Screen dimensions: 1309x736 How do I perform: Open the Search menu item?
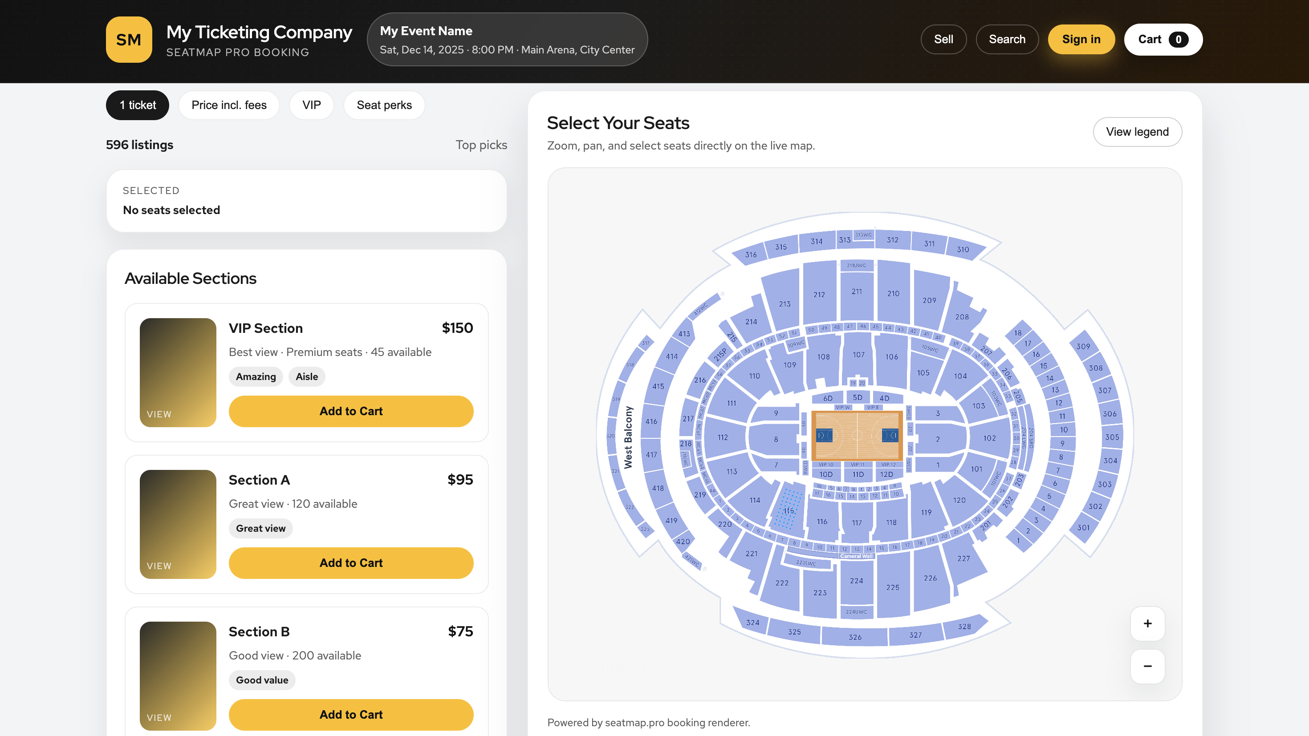coord(1007,40)
